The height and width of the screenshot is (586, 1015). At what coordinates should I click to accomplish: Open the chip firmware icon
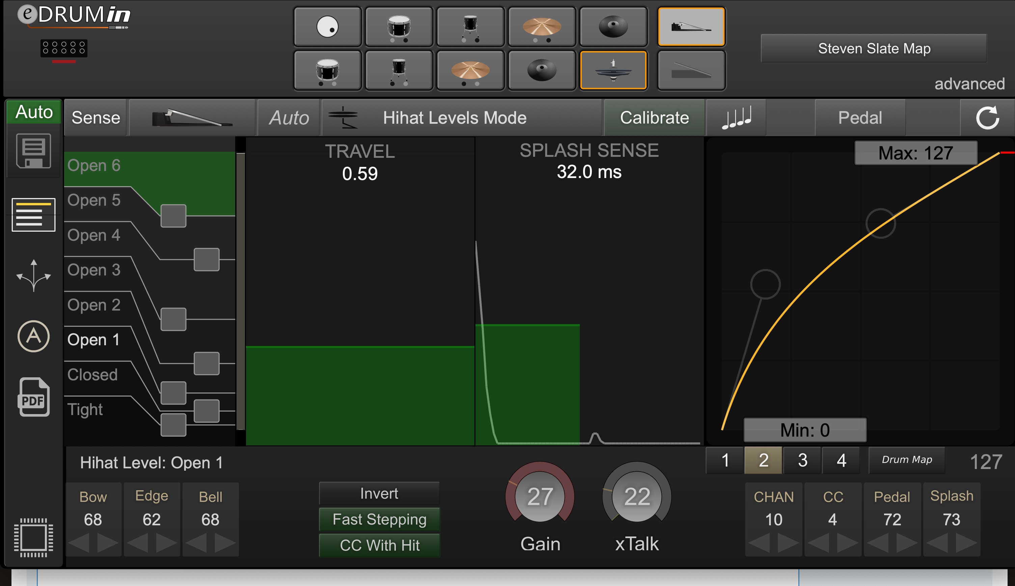(33, 537)
